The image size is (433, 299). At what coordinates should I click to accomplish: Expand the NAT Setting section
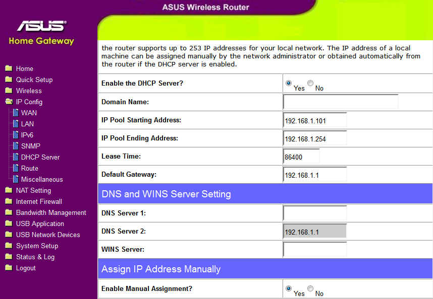tap(33, 190)
